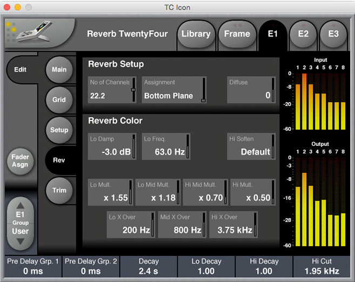Image resolution: width=355 pixels, height=282 pixels.
Task: Click the Output meter label
Action: pyautogui.click(x=320, y=144)
